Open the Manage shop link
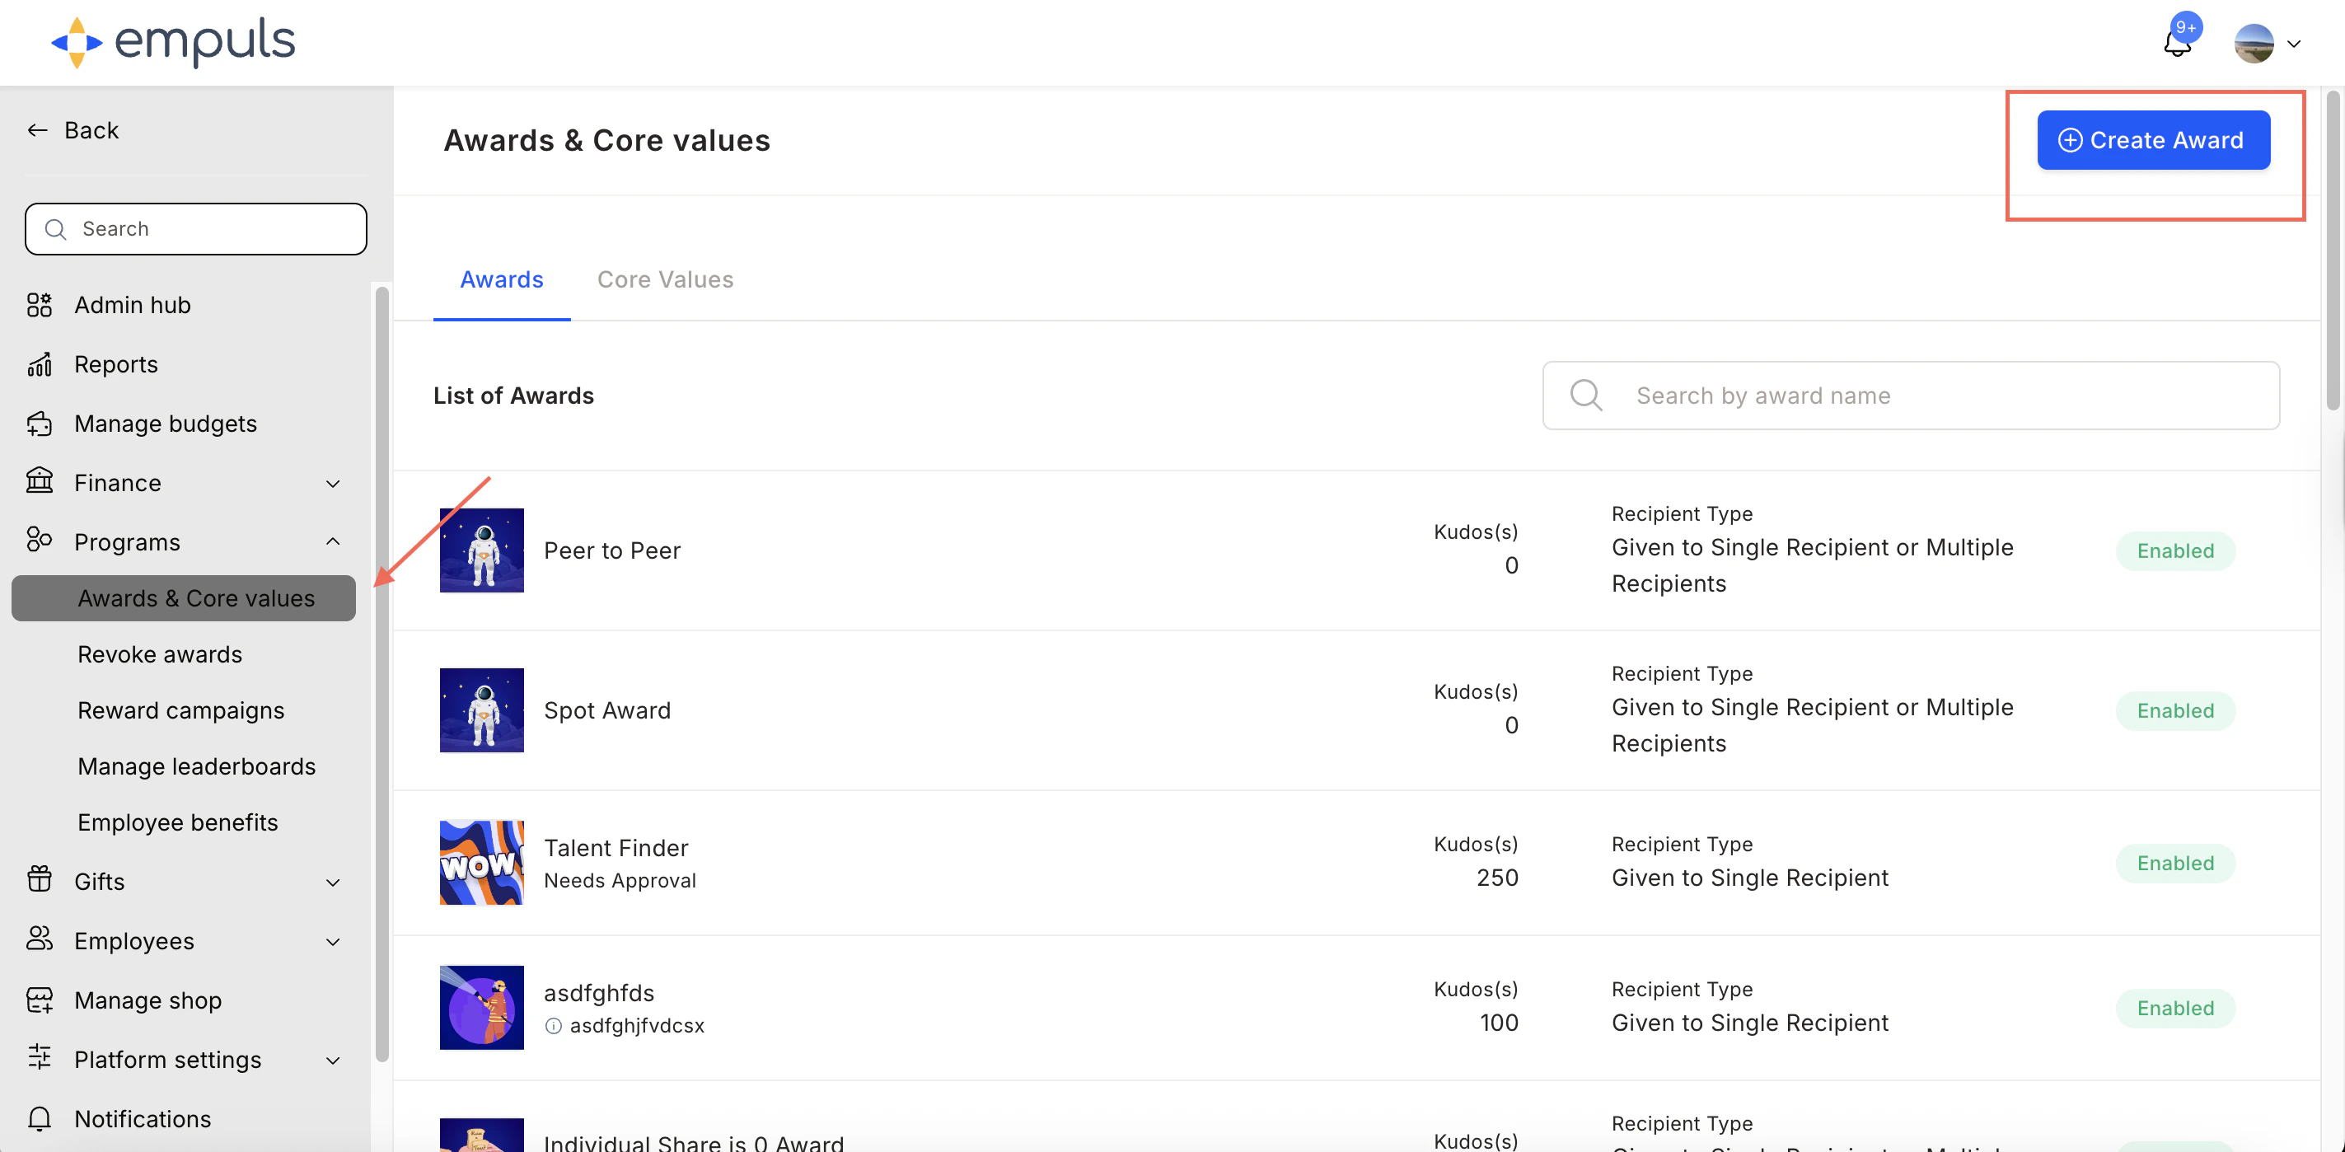Image resolution: width=2345 pixels, height=1152 pixels. 147,1000
